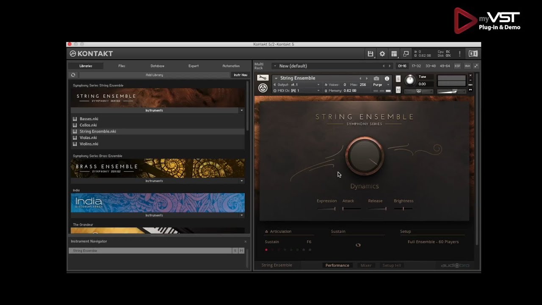
Task: Load next instrument arrow
Action: coord(367,78)
